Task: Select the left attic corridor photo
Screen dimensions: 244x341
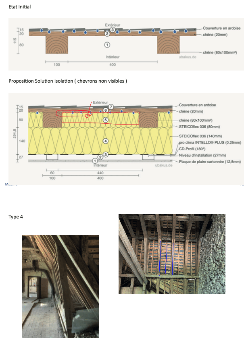Action: (x=60, y=286)
